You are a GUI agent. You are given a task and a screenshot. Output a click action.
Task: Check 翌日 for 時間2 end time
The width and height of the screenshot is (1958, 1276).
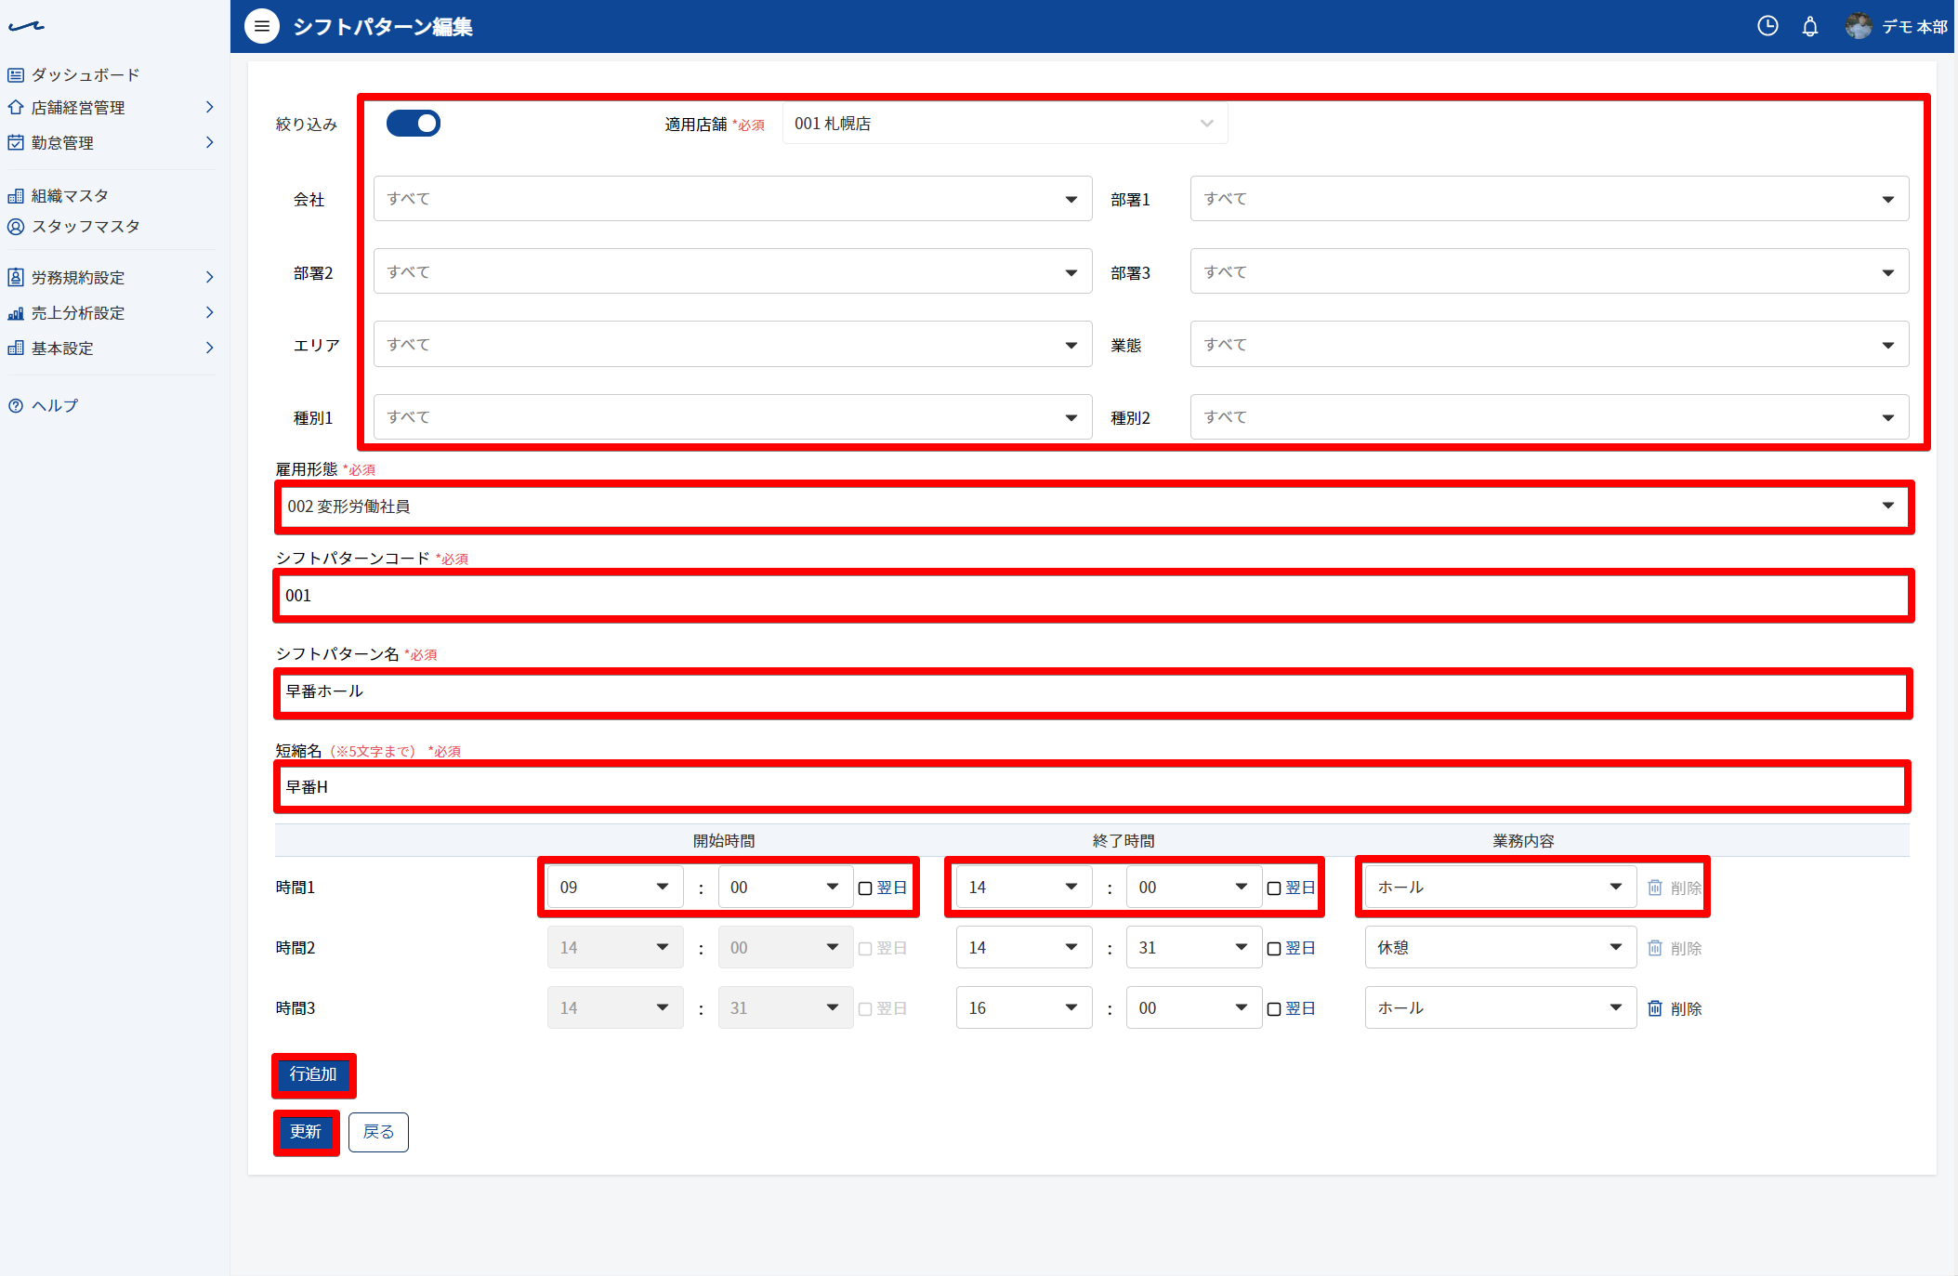(x=1274, y=949)
